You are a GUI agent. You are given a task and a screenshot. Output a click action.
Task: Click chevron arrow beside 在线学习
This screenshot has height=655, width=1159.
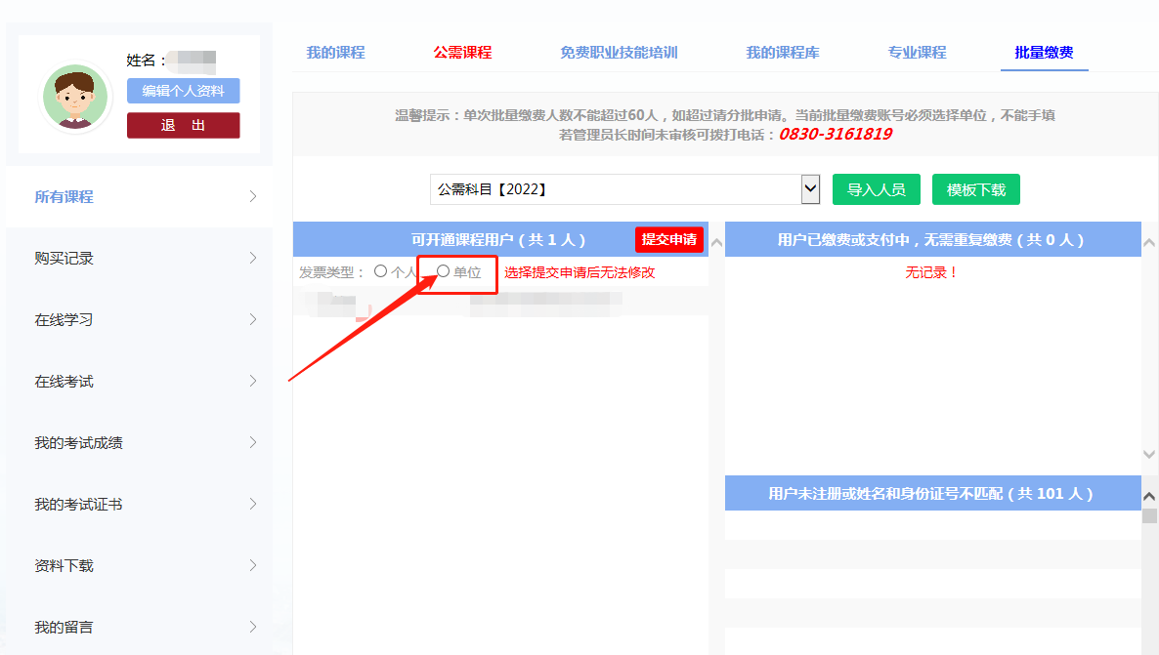pos(253,319)
